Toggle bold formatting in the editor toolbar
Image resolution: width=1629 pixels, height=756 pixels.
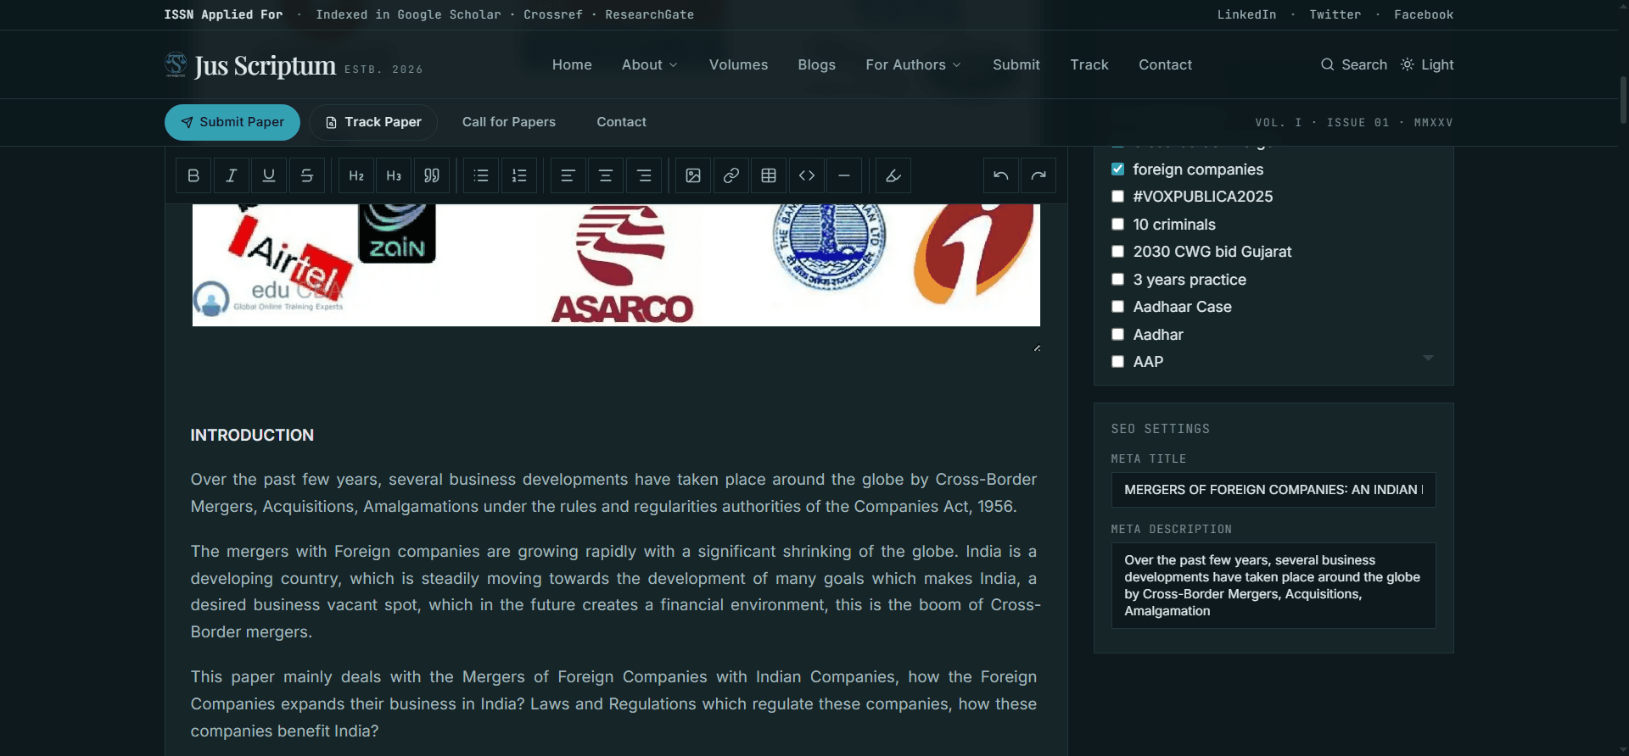[193, 175]
